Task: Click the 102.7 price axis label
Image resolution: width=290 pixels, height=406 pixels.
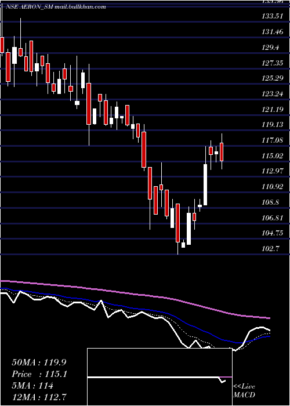Action: (x=271, y=248)
